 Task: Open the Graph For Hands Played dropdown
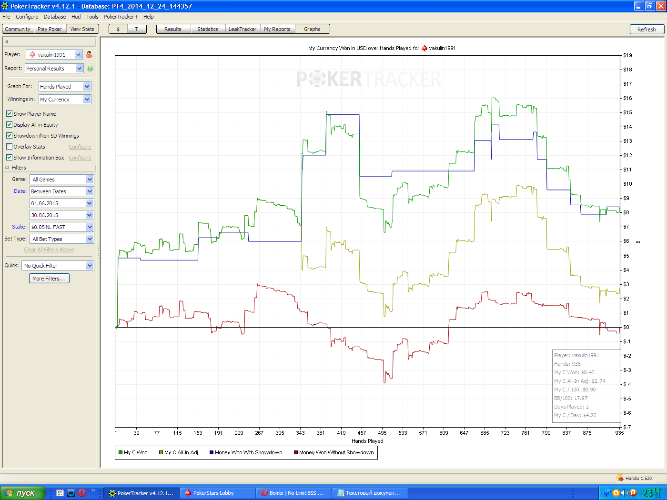tap(65, 87)
